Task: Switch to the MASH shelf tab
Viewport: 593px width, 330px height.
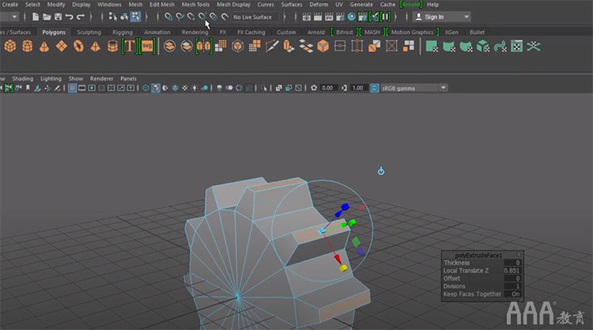Action: pyautogui.click(x=372, y=32)
